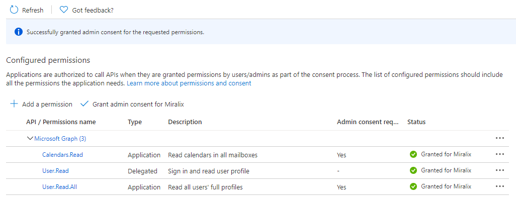Click Yes in User.Read.All row
Viewport: 516px width, 200px height.
(x=341, y=187)
